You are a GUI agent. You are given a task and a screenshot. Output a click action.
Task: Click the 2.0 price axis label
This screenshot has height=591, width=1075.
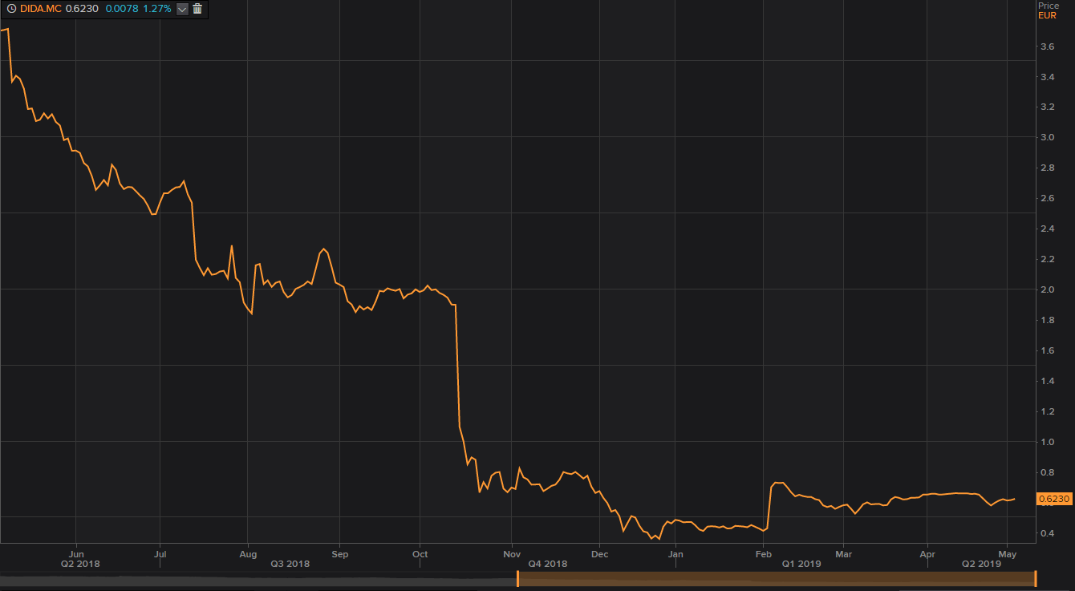(x=1047, y=289)
